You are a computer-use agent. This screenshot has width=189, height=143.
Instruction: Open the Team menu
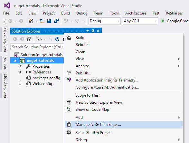coord(99,13)
